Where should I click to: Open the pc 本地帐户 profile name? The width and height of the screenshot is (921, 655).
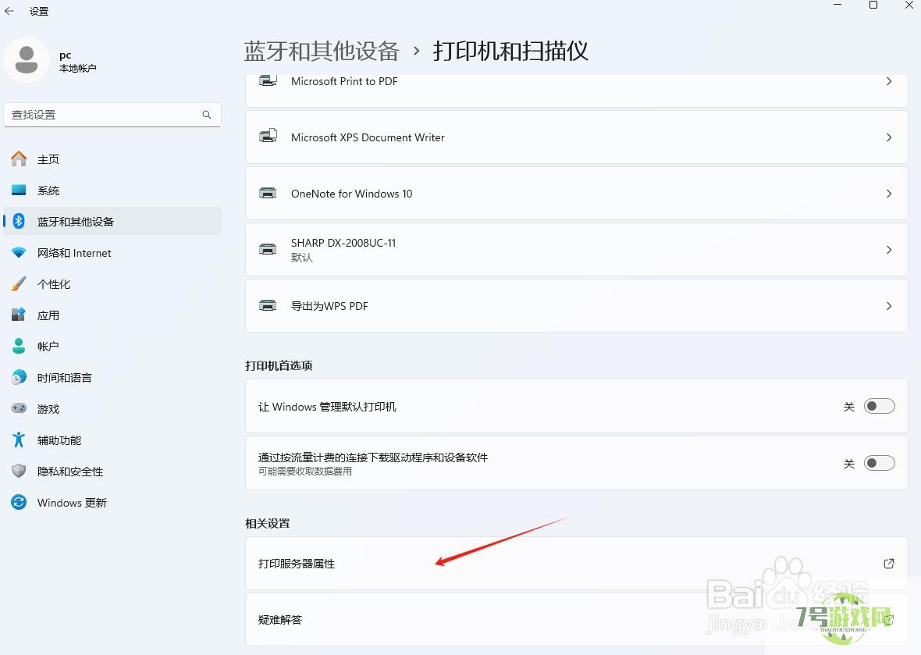(x=77, y=61)
